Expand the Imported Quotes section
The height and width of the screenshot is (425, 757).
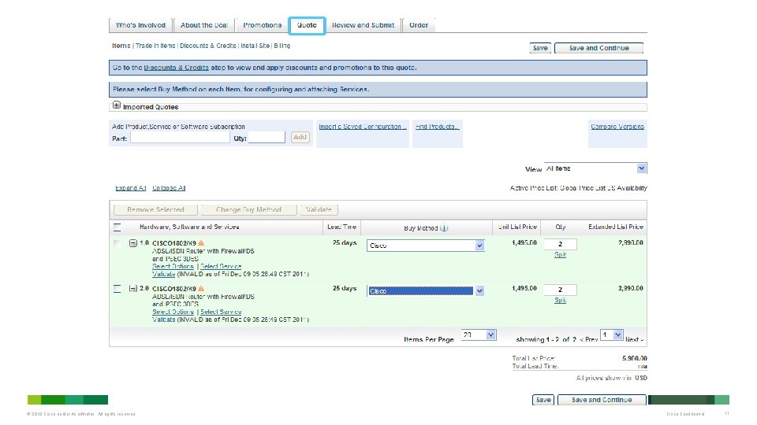[117, 105]
